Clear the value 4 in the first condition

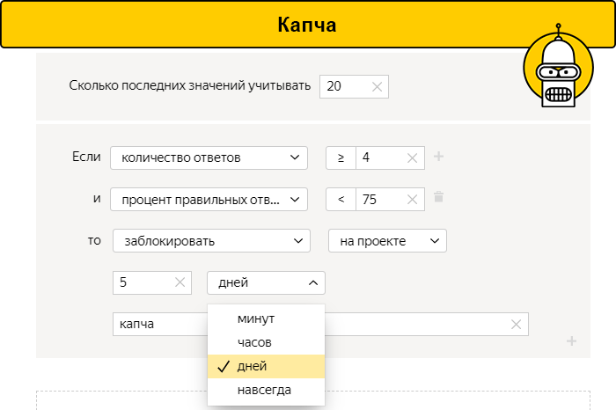click(x=413, y=158)
